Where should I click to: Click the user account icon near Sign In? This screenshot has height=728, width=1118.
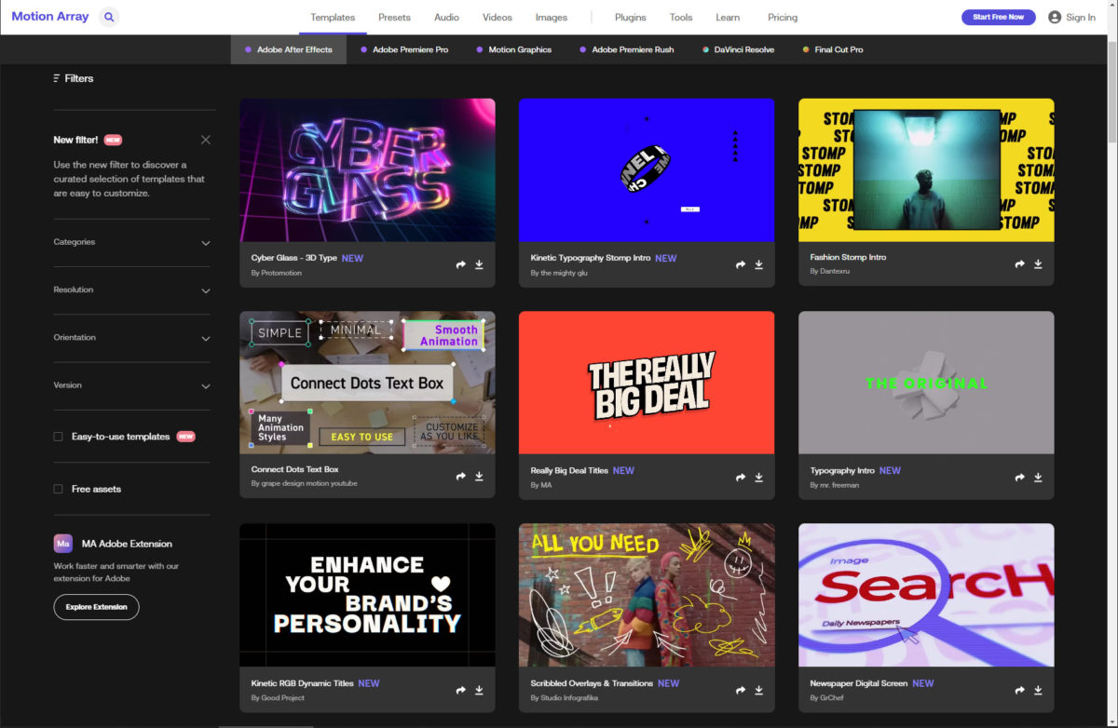tap(1055, 17)
